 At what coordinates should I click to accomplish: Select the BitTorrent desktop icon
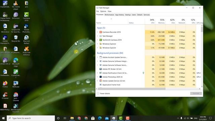pos(16,15)
